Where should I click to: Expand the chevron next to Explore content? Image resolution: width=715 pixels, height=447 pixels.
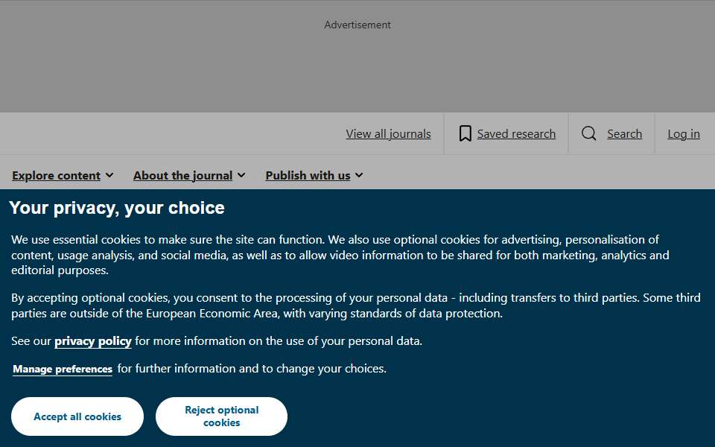click(x=109, y=175)
